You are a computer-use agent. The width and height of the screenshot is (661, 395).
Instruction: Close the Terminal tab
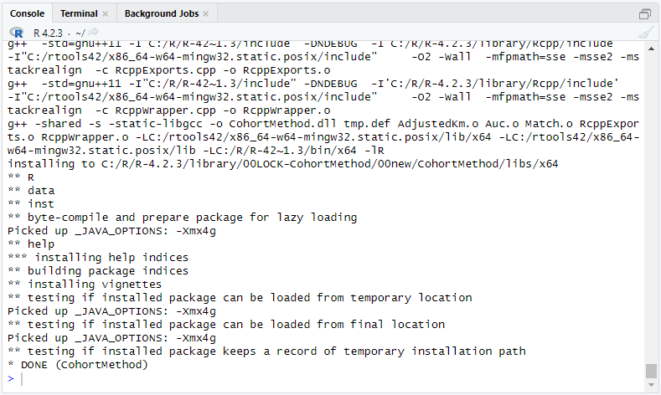click(x=106, y=14)
